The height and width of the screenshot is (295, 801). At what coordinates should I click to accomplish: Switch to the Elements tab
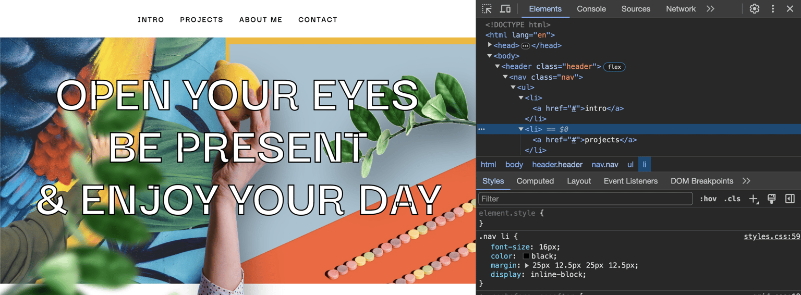point(545,9)
